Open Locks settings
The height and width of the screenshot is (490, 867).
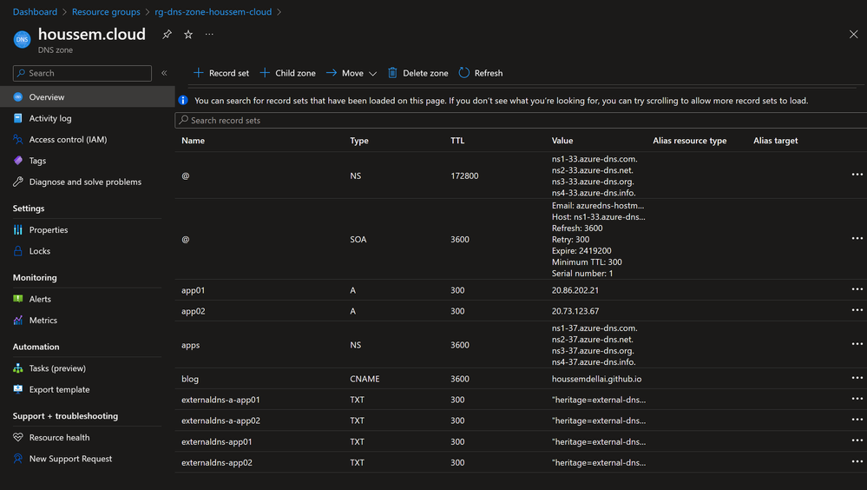tap(39, 251)
